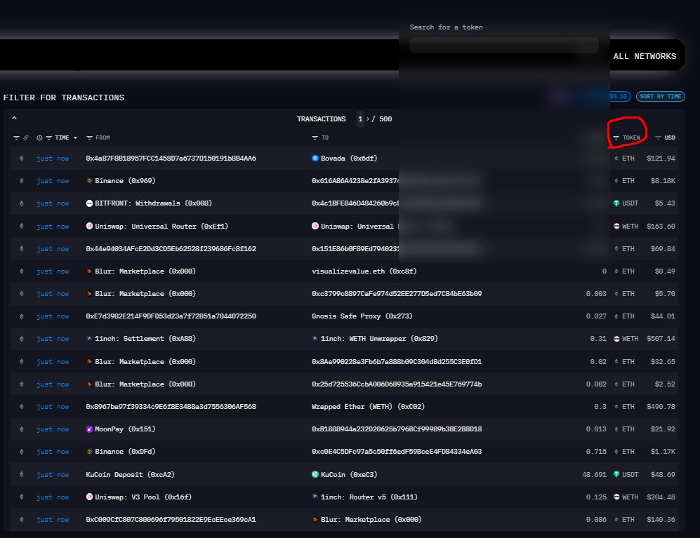The height and width of the screenshot is (538, 700).
Task: Open address 0x4a87F8B18957FCC1458D7a6737D150191b8B4AA6
Action: click(x=171, y=158)
